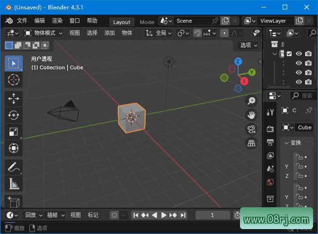This screenshot has width=318, height=234.
Task: Select the Rotate tool
Action: tap(13, 116)
